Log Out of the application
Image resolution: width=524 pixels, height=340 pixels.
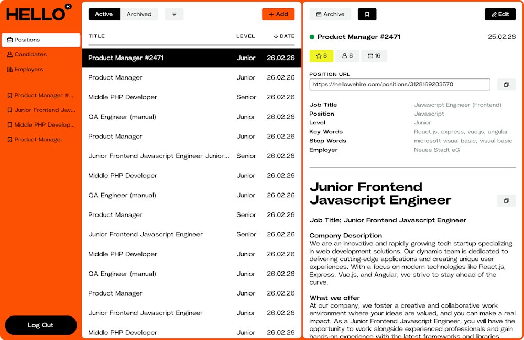[40, 325]
